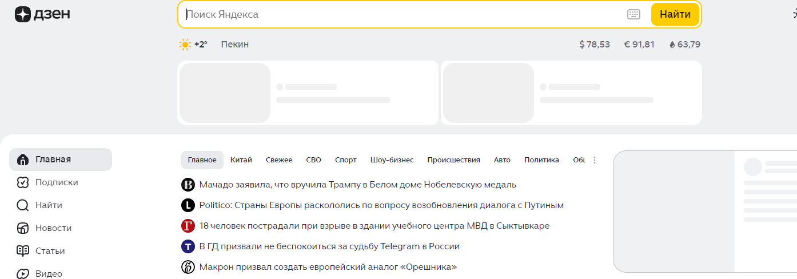This screenshot has height=279, width=797.
Task: Click the Dzen logo icon
Action: pyautogui.click(x=23, y=14)
